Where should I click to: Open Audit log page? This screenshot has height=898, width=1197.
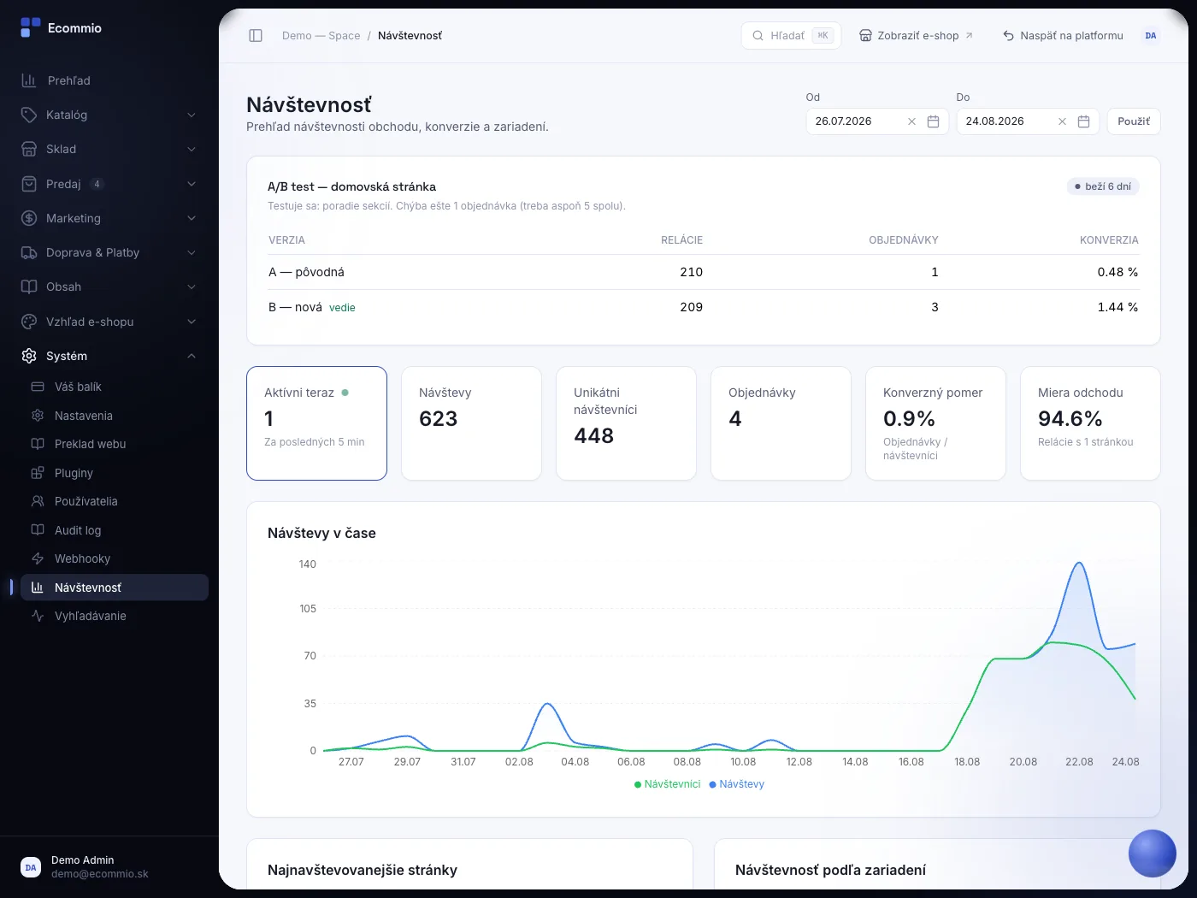115,530
